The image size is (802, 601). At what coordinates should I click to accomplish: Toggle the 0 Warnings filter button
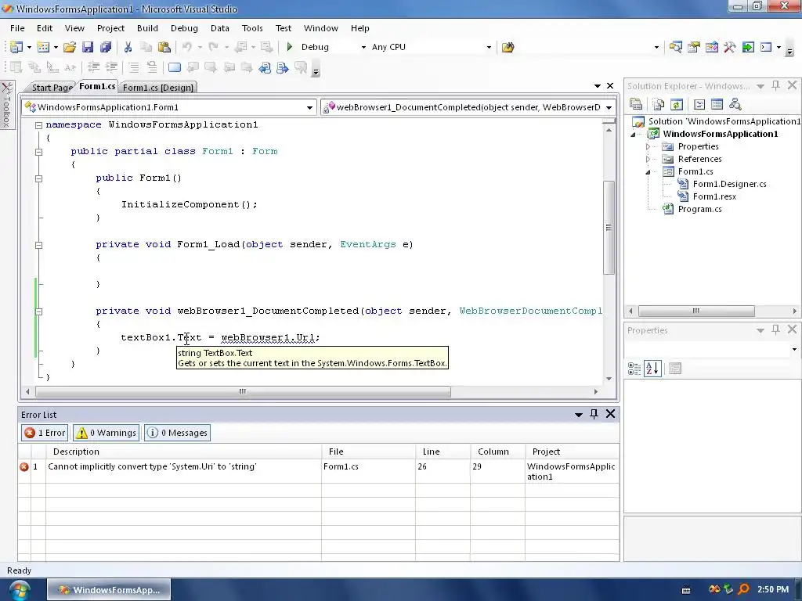coord(106,433)
